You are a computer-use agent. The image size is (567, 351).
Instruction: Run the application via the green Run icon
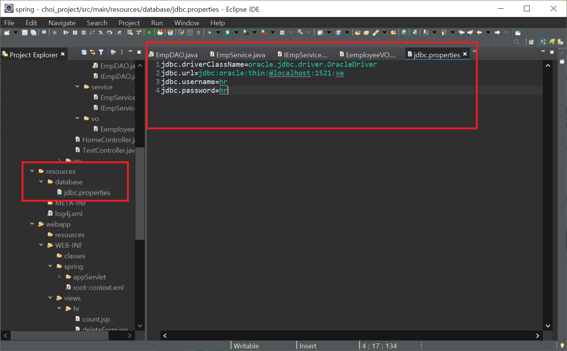[x=228, y=33]
